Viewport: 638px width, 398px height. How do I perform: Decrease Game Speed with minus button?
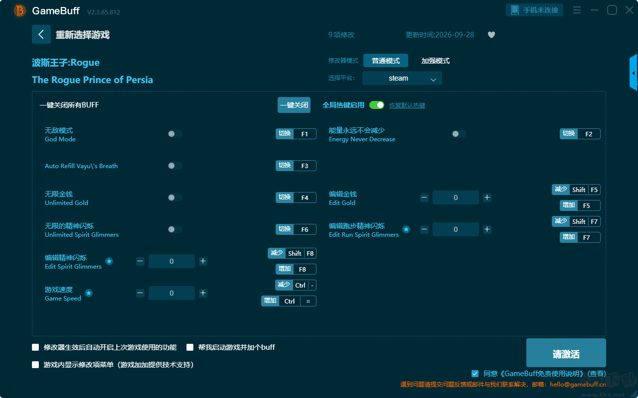click(x=140, y=293)
